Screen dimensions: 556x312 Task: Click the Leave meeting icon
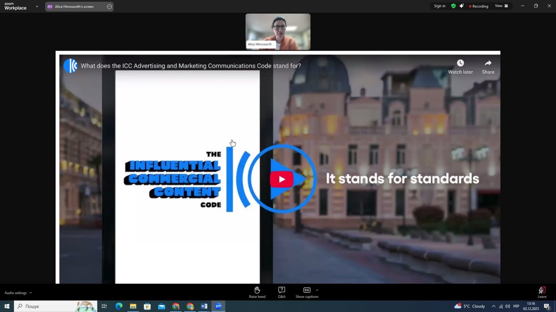click(x=542, y=291)
